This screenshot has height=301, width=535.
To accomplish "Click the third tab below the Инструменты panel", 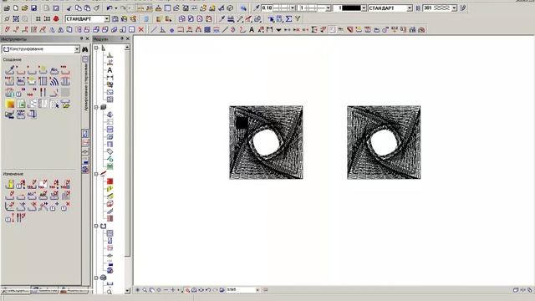I will pos(73,291).
